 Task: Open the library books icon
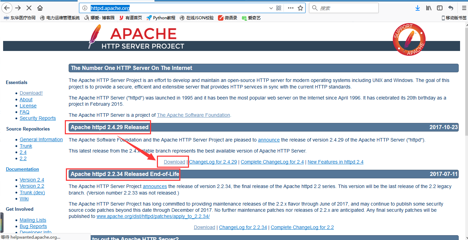tap(429, 8)
